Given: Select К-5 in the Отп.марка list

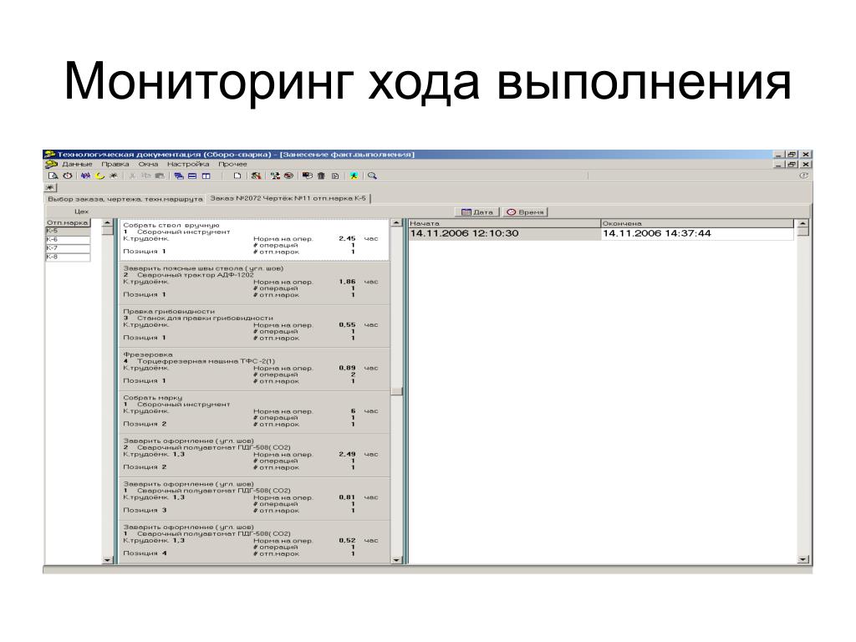Looking at the screenshot, I should coord(68,232).
